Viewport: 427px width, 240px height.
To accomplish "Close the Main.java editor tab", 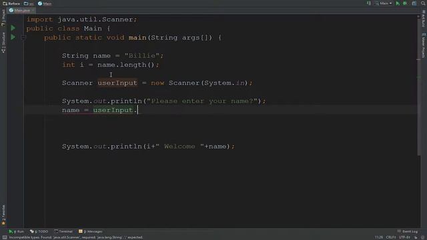I will 33,11.
